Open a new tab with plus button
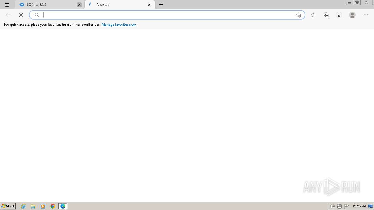The height and width of the screenshot is (210, 374). pos(161,5)
